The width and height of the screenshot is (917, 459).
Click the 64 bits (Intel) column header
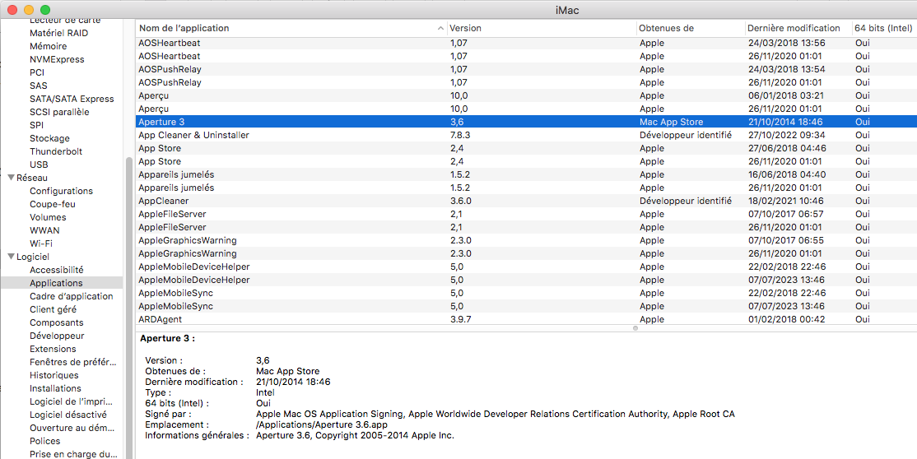pos(883,28)
